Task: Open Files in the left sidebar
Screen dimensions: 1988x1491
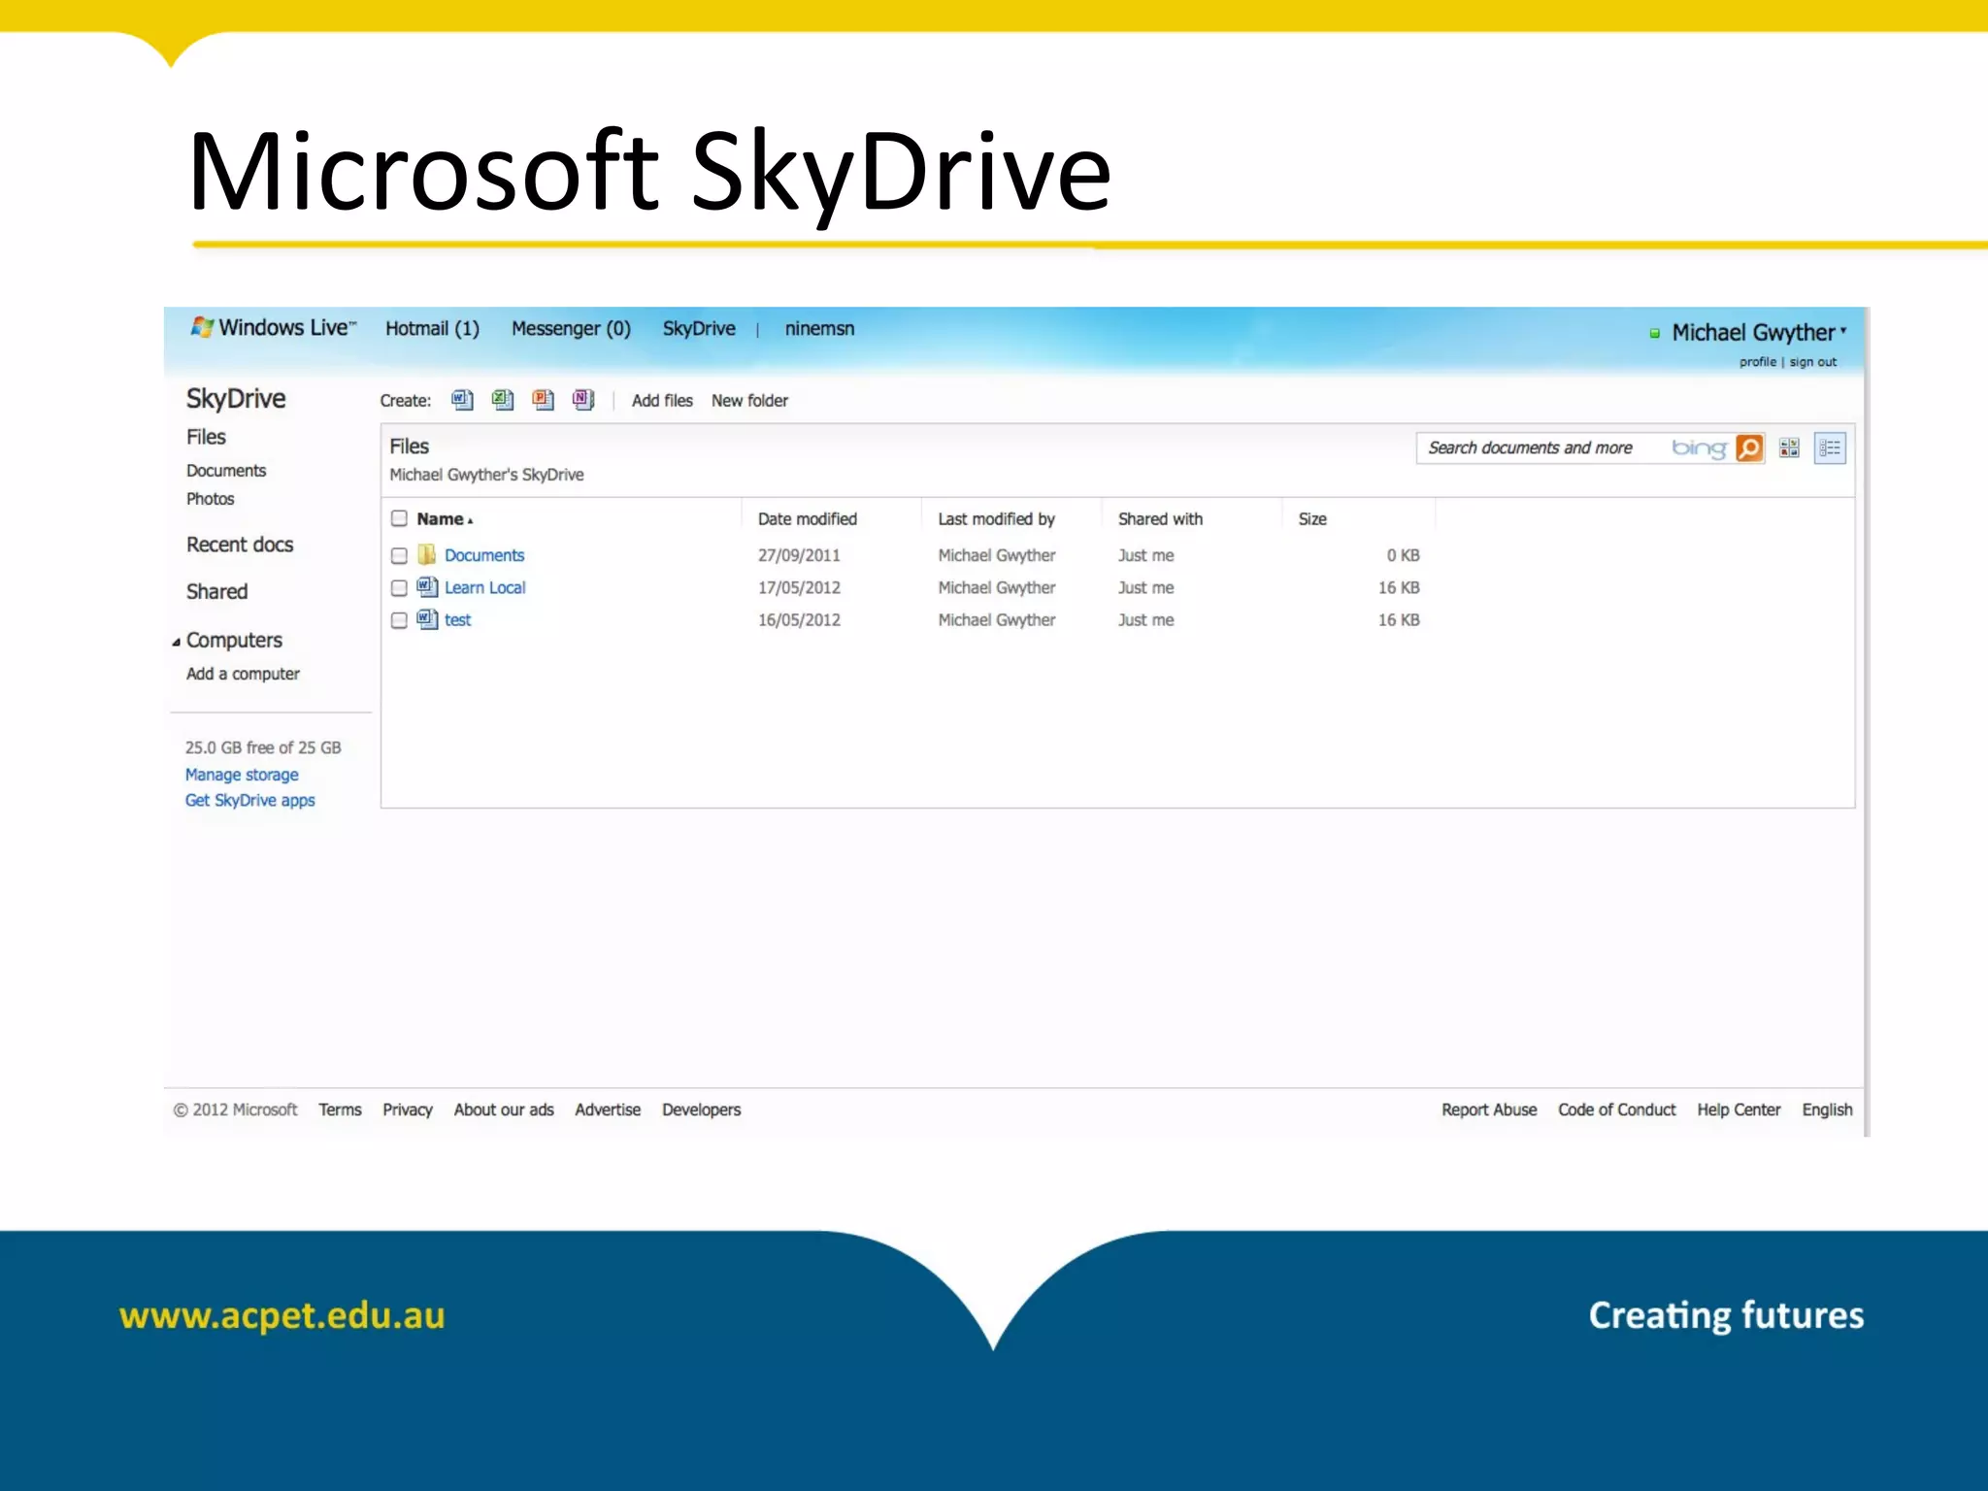Action: coord(206,438)
